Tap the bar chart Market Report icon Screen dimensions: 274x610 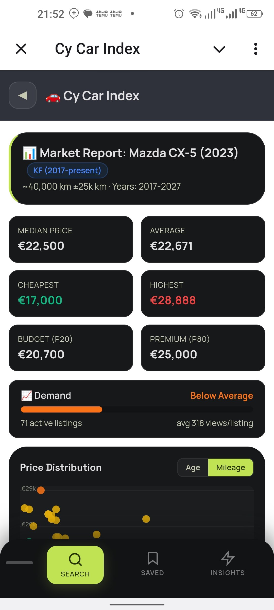30,153
